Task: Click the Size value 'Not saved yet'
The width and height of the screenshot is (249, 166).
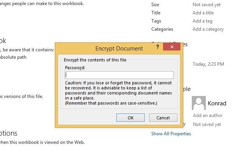Action: (207, 5)
